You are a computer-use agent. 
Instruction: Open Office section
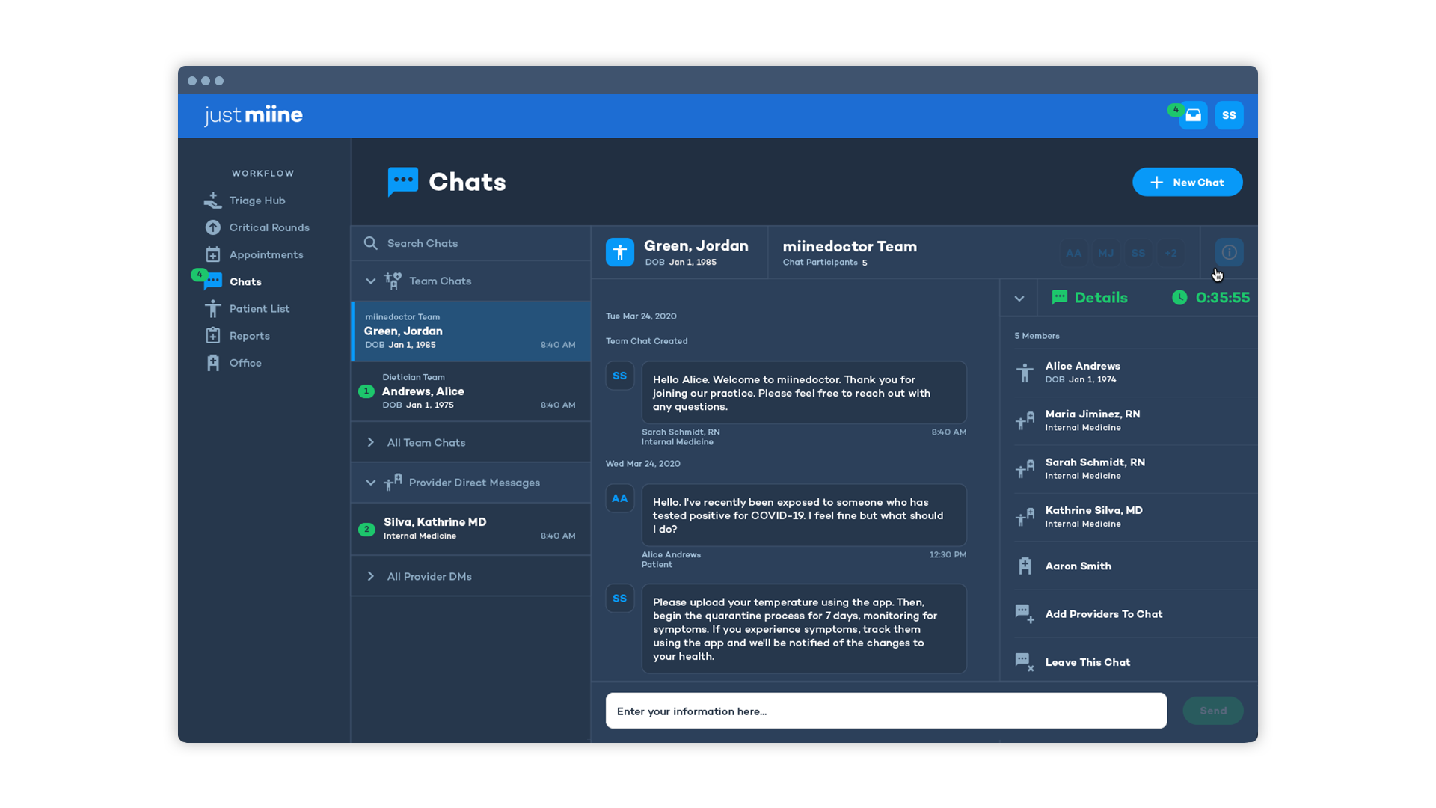click(x=245, y=363)
